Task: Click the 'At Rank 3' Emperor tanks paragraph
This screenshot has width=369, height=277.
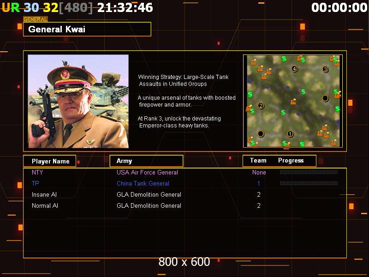Action: point(179,122)
